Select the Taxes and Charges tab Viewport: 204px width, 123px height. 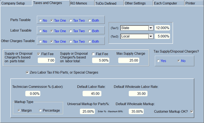(x=51, y=3)
